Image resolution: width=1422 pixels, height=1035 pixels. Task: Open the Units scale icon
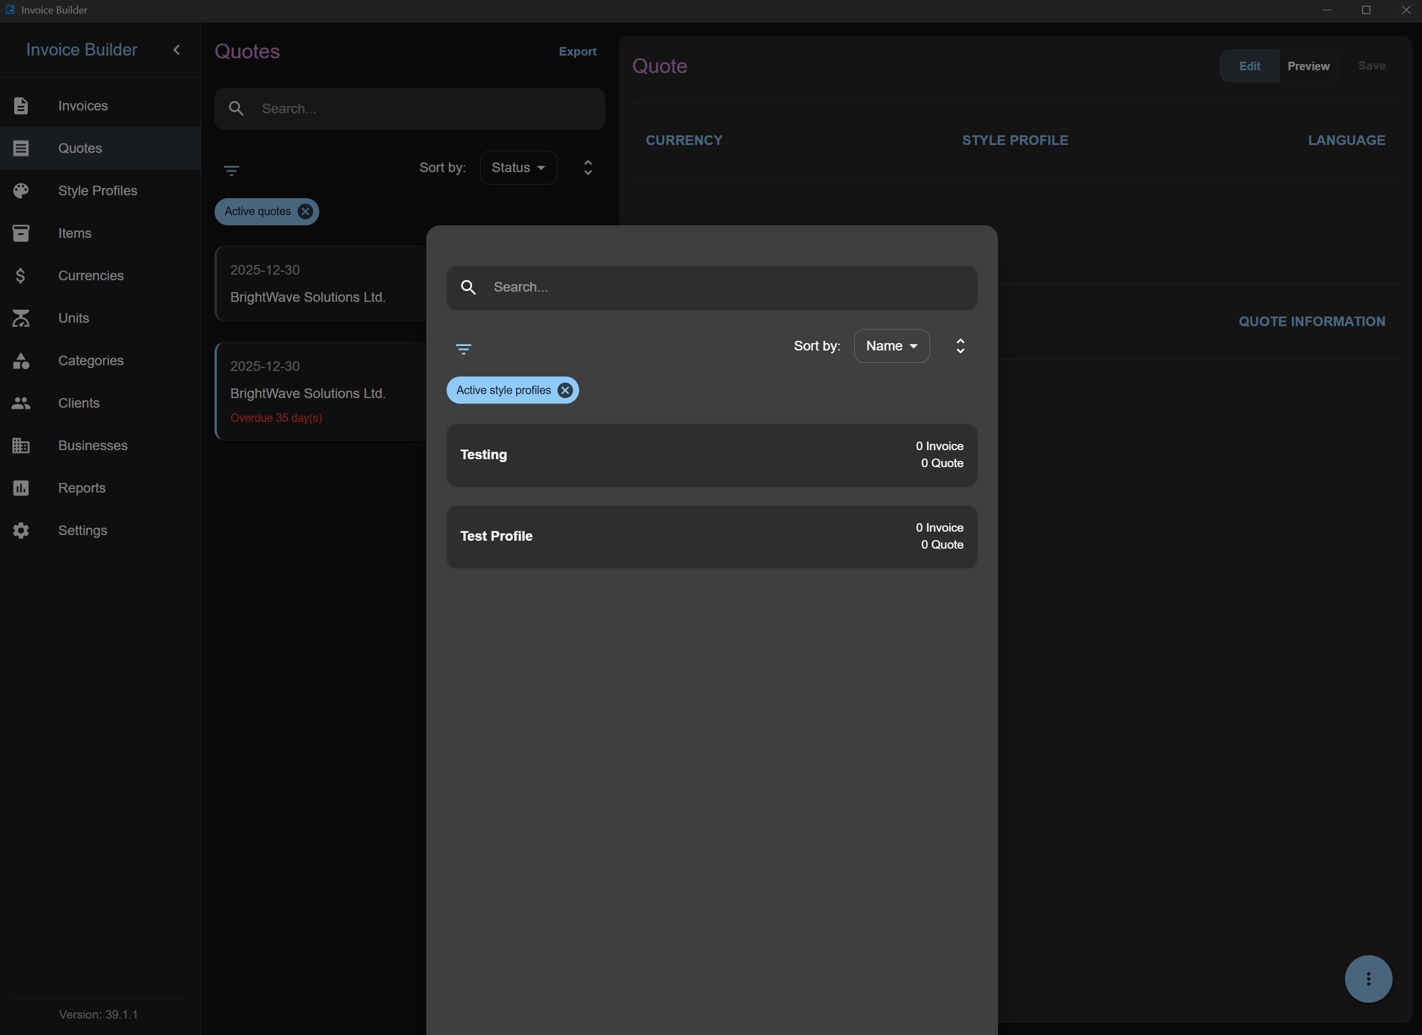pyautogui.click(x=21, y=318)
